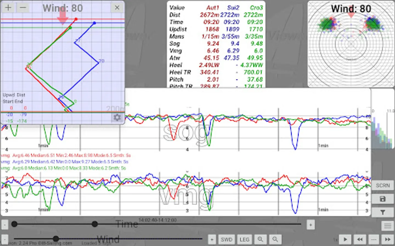Click the fast-forward double-arrow button

[x=388, y=239]
